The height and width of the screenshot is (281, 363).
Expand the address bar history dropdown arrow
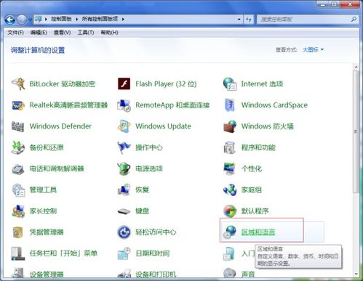[x=239, y=19]
